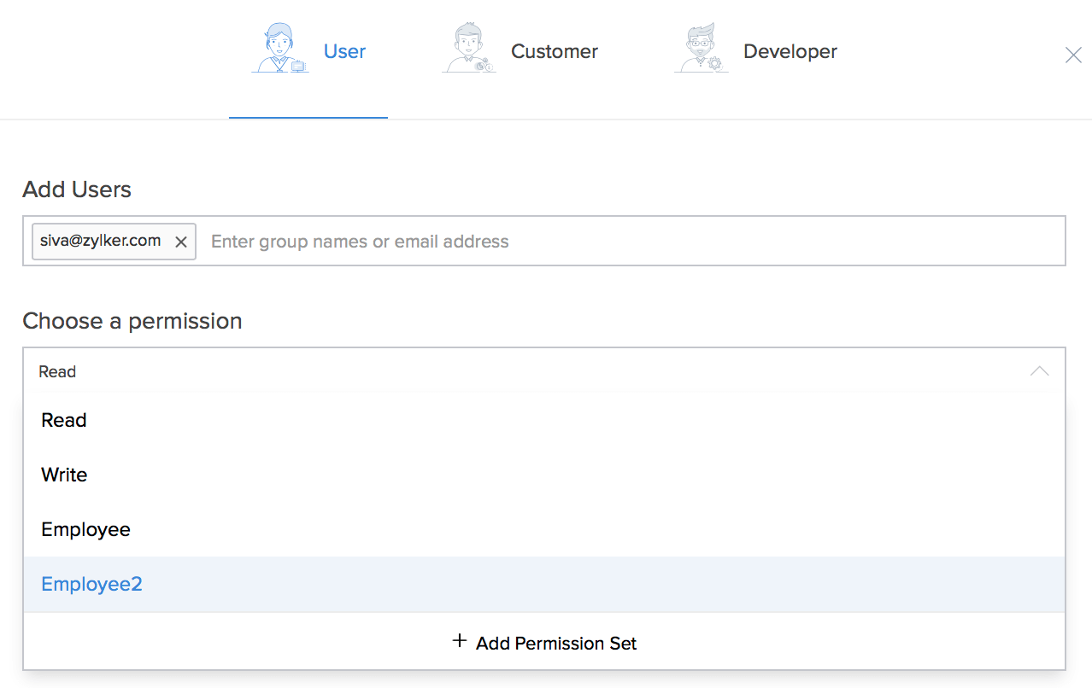
Task: Select the Read permission option
Action: (64, 420)
